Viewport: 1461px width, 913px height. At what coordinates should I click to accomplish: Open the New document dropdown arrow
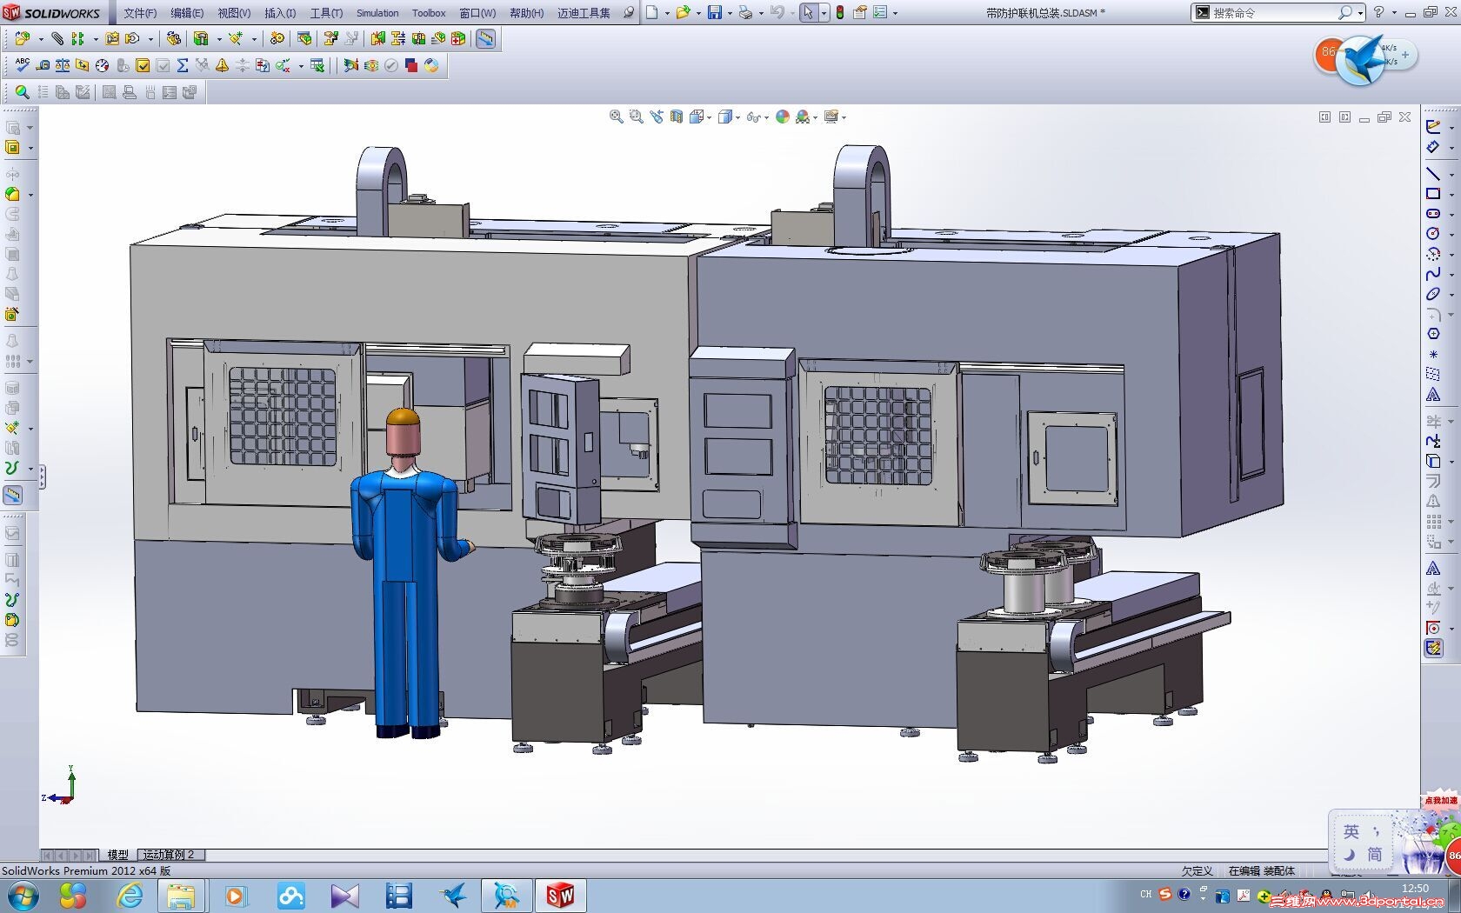tap(667, 14)
